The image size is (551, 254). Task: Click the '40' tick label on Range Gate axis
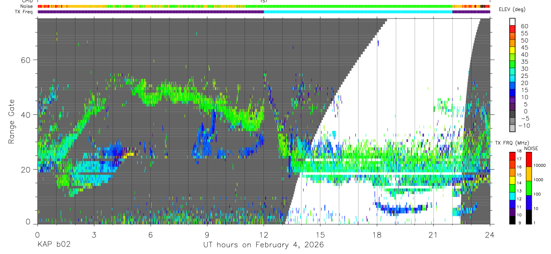tap(26, 115)
